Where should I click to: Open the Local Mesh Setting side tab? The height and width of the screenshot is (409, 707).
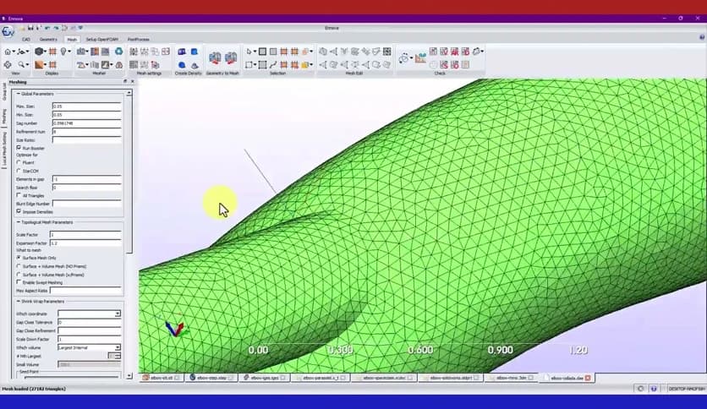pyautogui.click(x=4, y=149)
